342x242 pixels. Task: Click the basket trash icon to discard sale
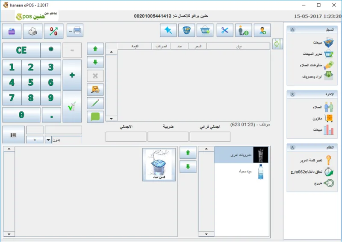pyautogui.click(x=186, y=30)
